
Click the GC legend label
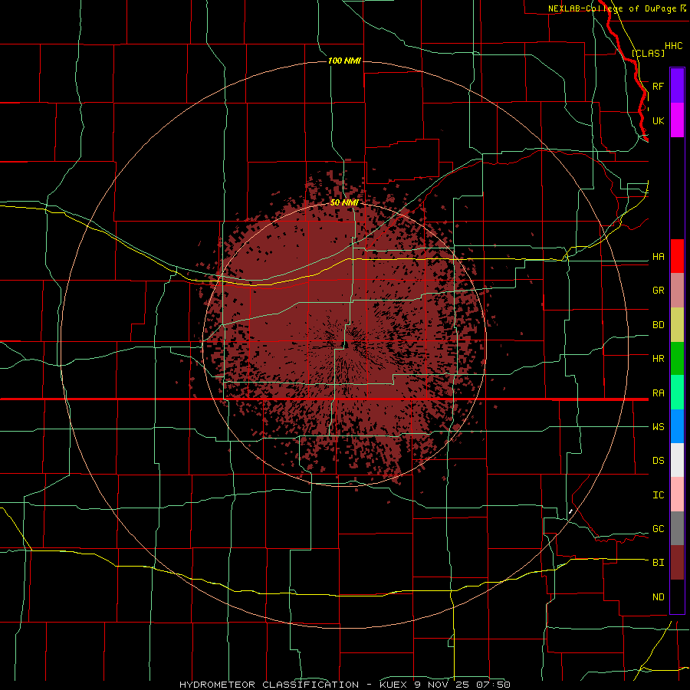click(x=658, y=528)
